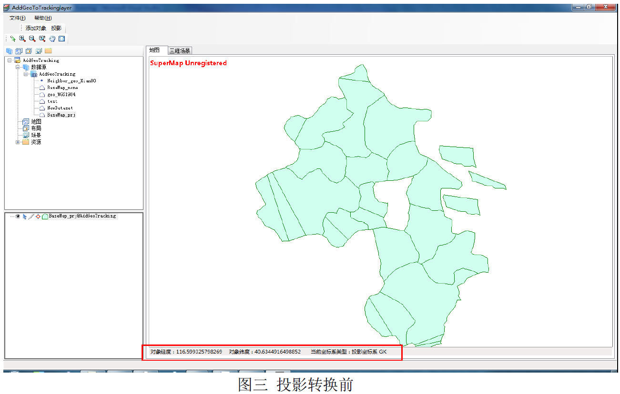Screen dimensions: 620x394
Task: Open the 文件(F) menu
Action: coord(18,18)
